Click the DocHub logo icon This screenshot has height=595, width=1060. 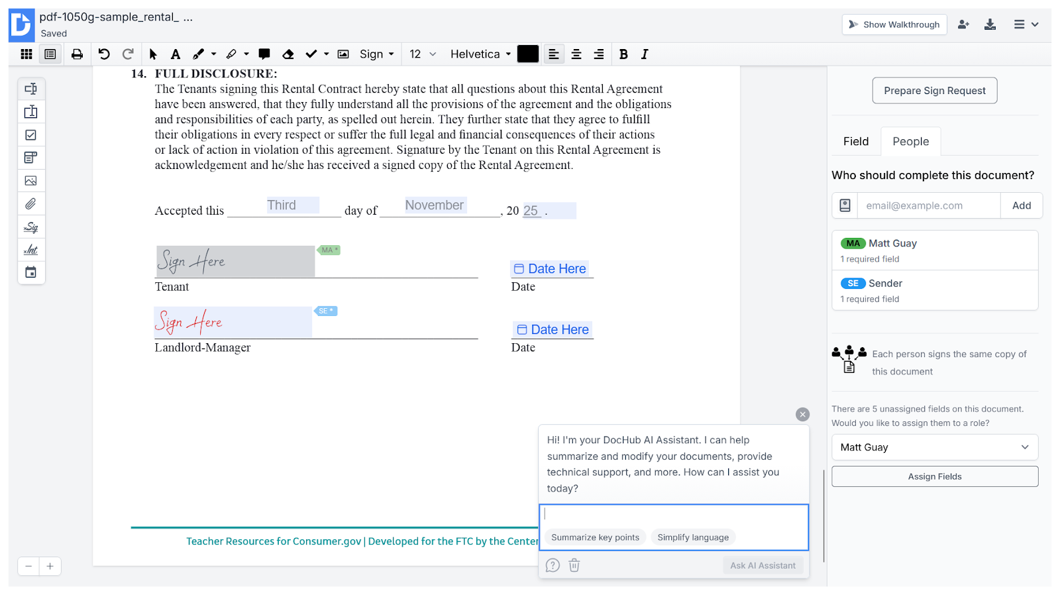tap(21, 25)
